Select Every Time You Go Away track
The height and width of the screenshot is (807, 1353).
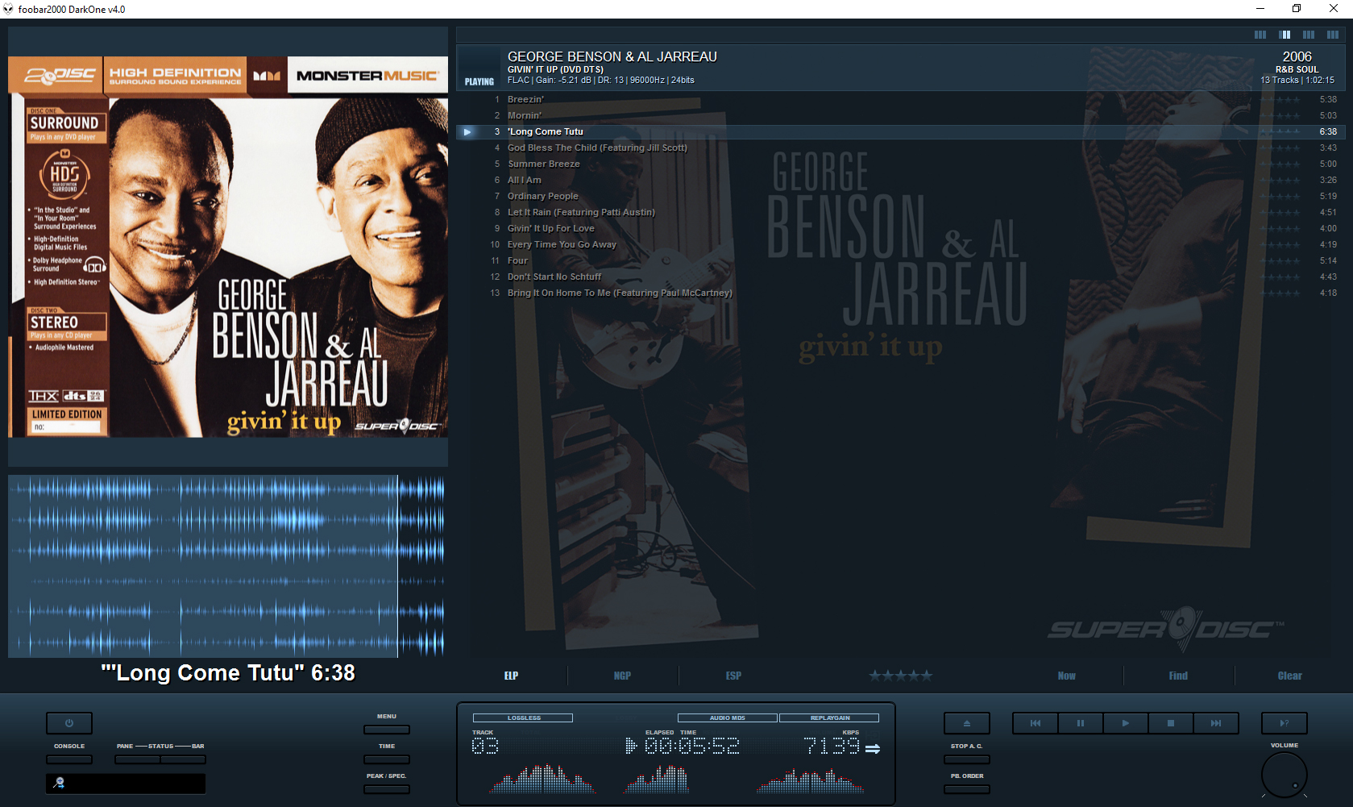point(901,244)
